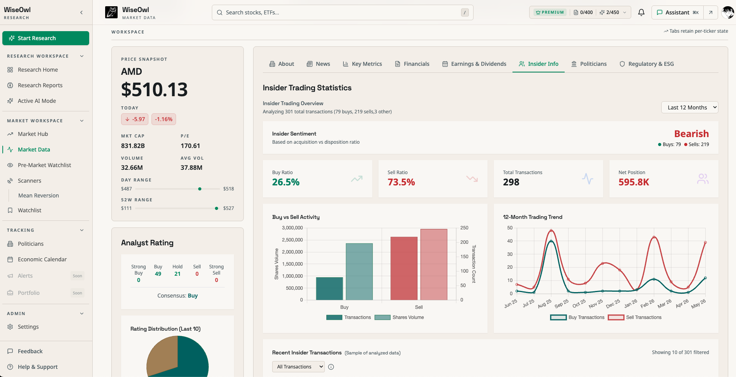Open the Politicians tab in workspace
The height and width of the screenshot is (377, 736).
pos(589,64)
